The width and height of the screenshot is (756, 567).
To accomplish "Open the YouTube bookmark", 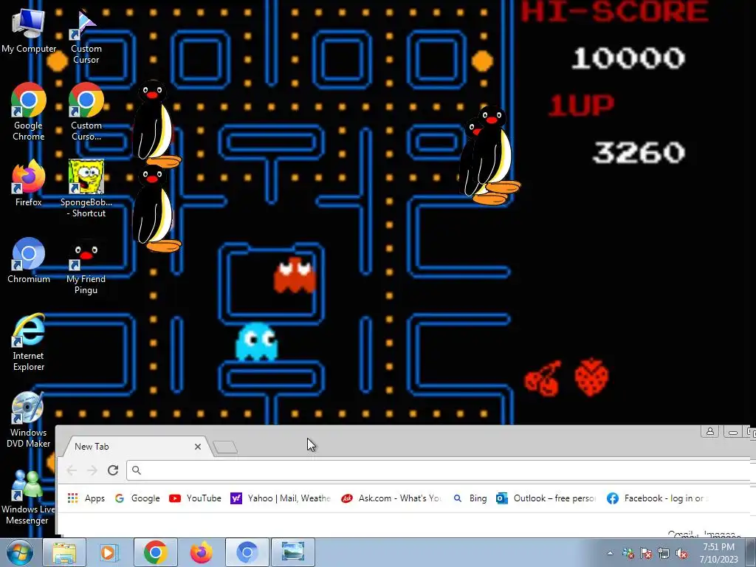I will tap(195, 498).
